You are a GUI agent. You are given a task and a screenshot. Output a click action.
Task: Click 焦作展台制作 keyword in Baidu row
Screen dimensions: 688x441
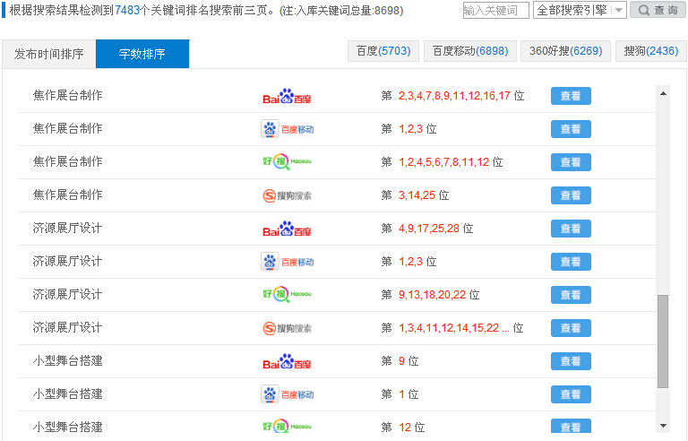coord(67,95)
